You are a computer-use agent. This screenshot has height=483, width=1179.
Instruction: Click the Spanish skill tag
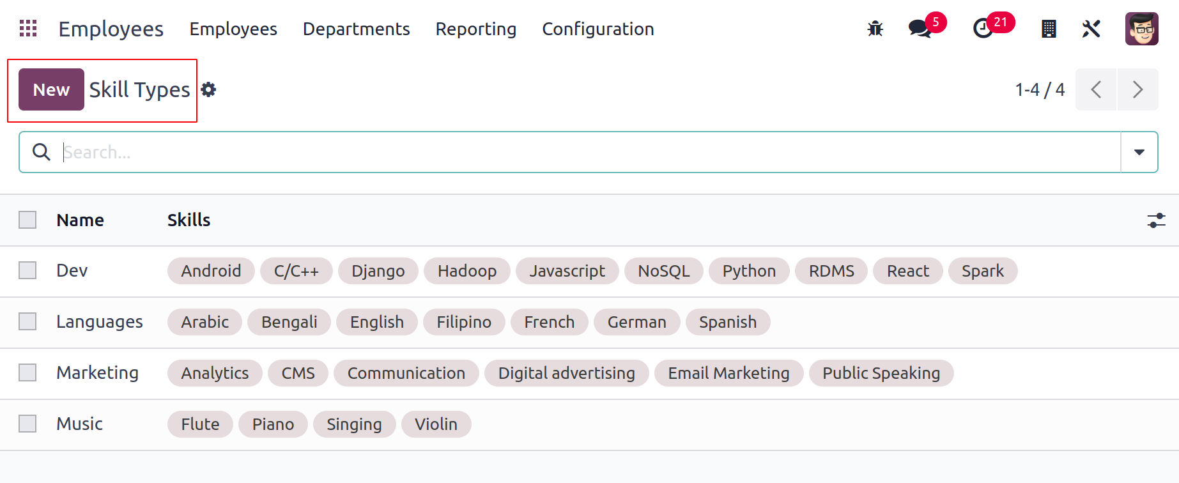coord(728,322)
